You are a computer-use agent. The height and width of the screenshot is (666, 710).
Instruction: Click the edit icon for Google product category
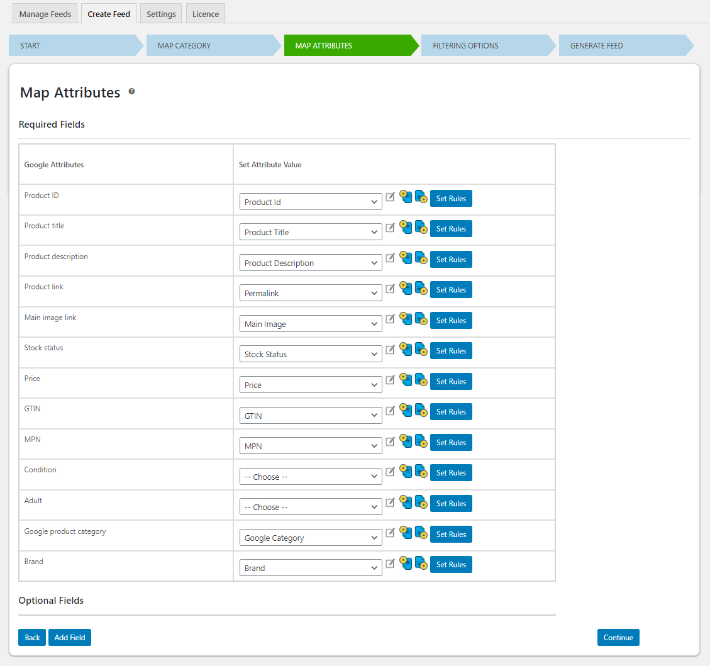[x=390, y=533]
